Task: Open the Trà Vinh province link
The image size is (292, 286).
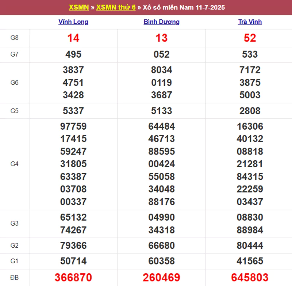Action: pos(250,22)
